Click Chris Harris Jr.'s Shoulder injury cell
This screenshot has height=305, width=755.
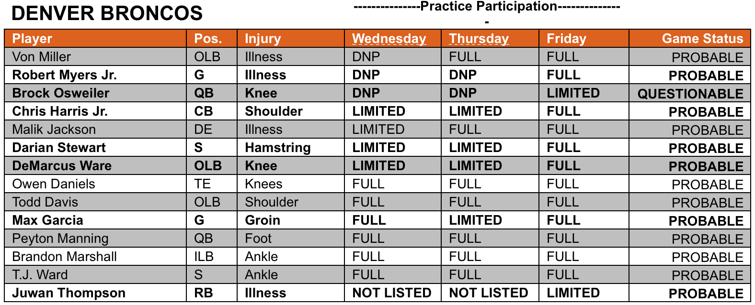pos(291,111)
